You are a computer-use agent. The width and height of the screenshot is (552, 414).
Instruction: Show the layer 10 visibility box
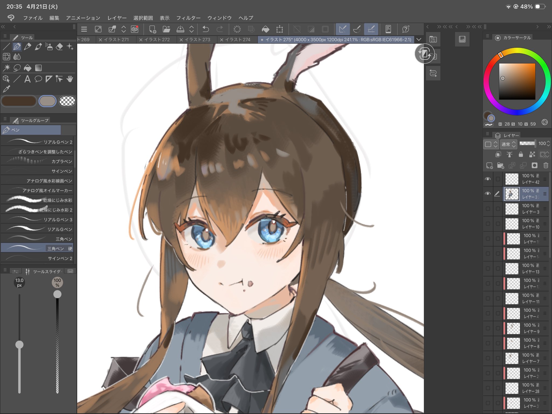(x=488, y=224)
